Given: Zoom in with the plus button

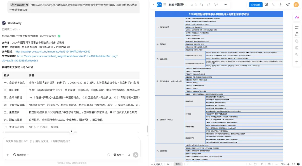Looking at the screenshot, I should click(x=288, y=164).
